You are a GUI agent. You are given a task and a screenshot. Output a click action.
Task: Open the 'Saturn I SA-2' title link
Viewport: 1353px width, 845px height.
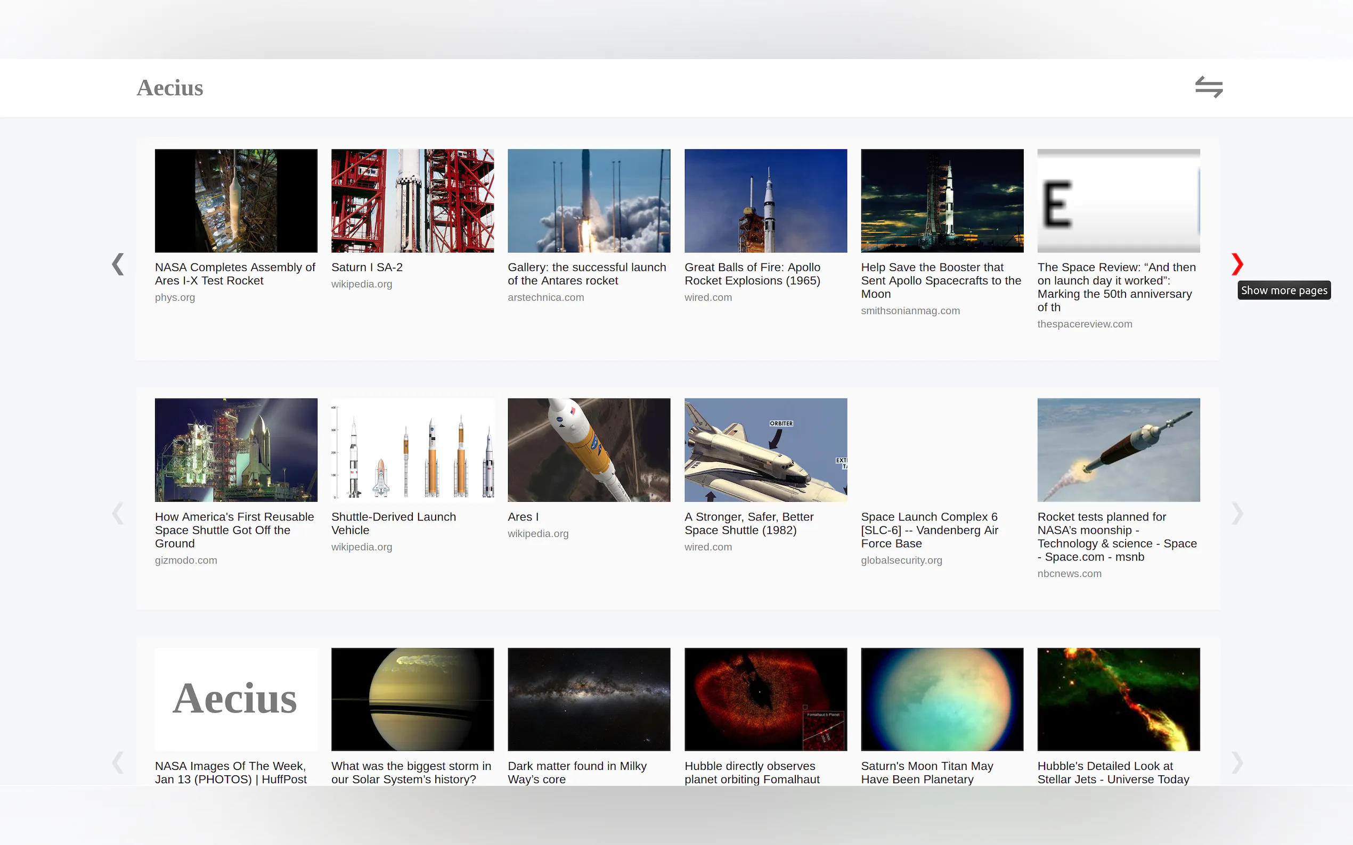[x=367, y=267]
